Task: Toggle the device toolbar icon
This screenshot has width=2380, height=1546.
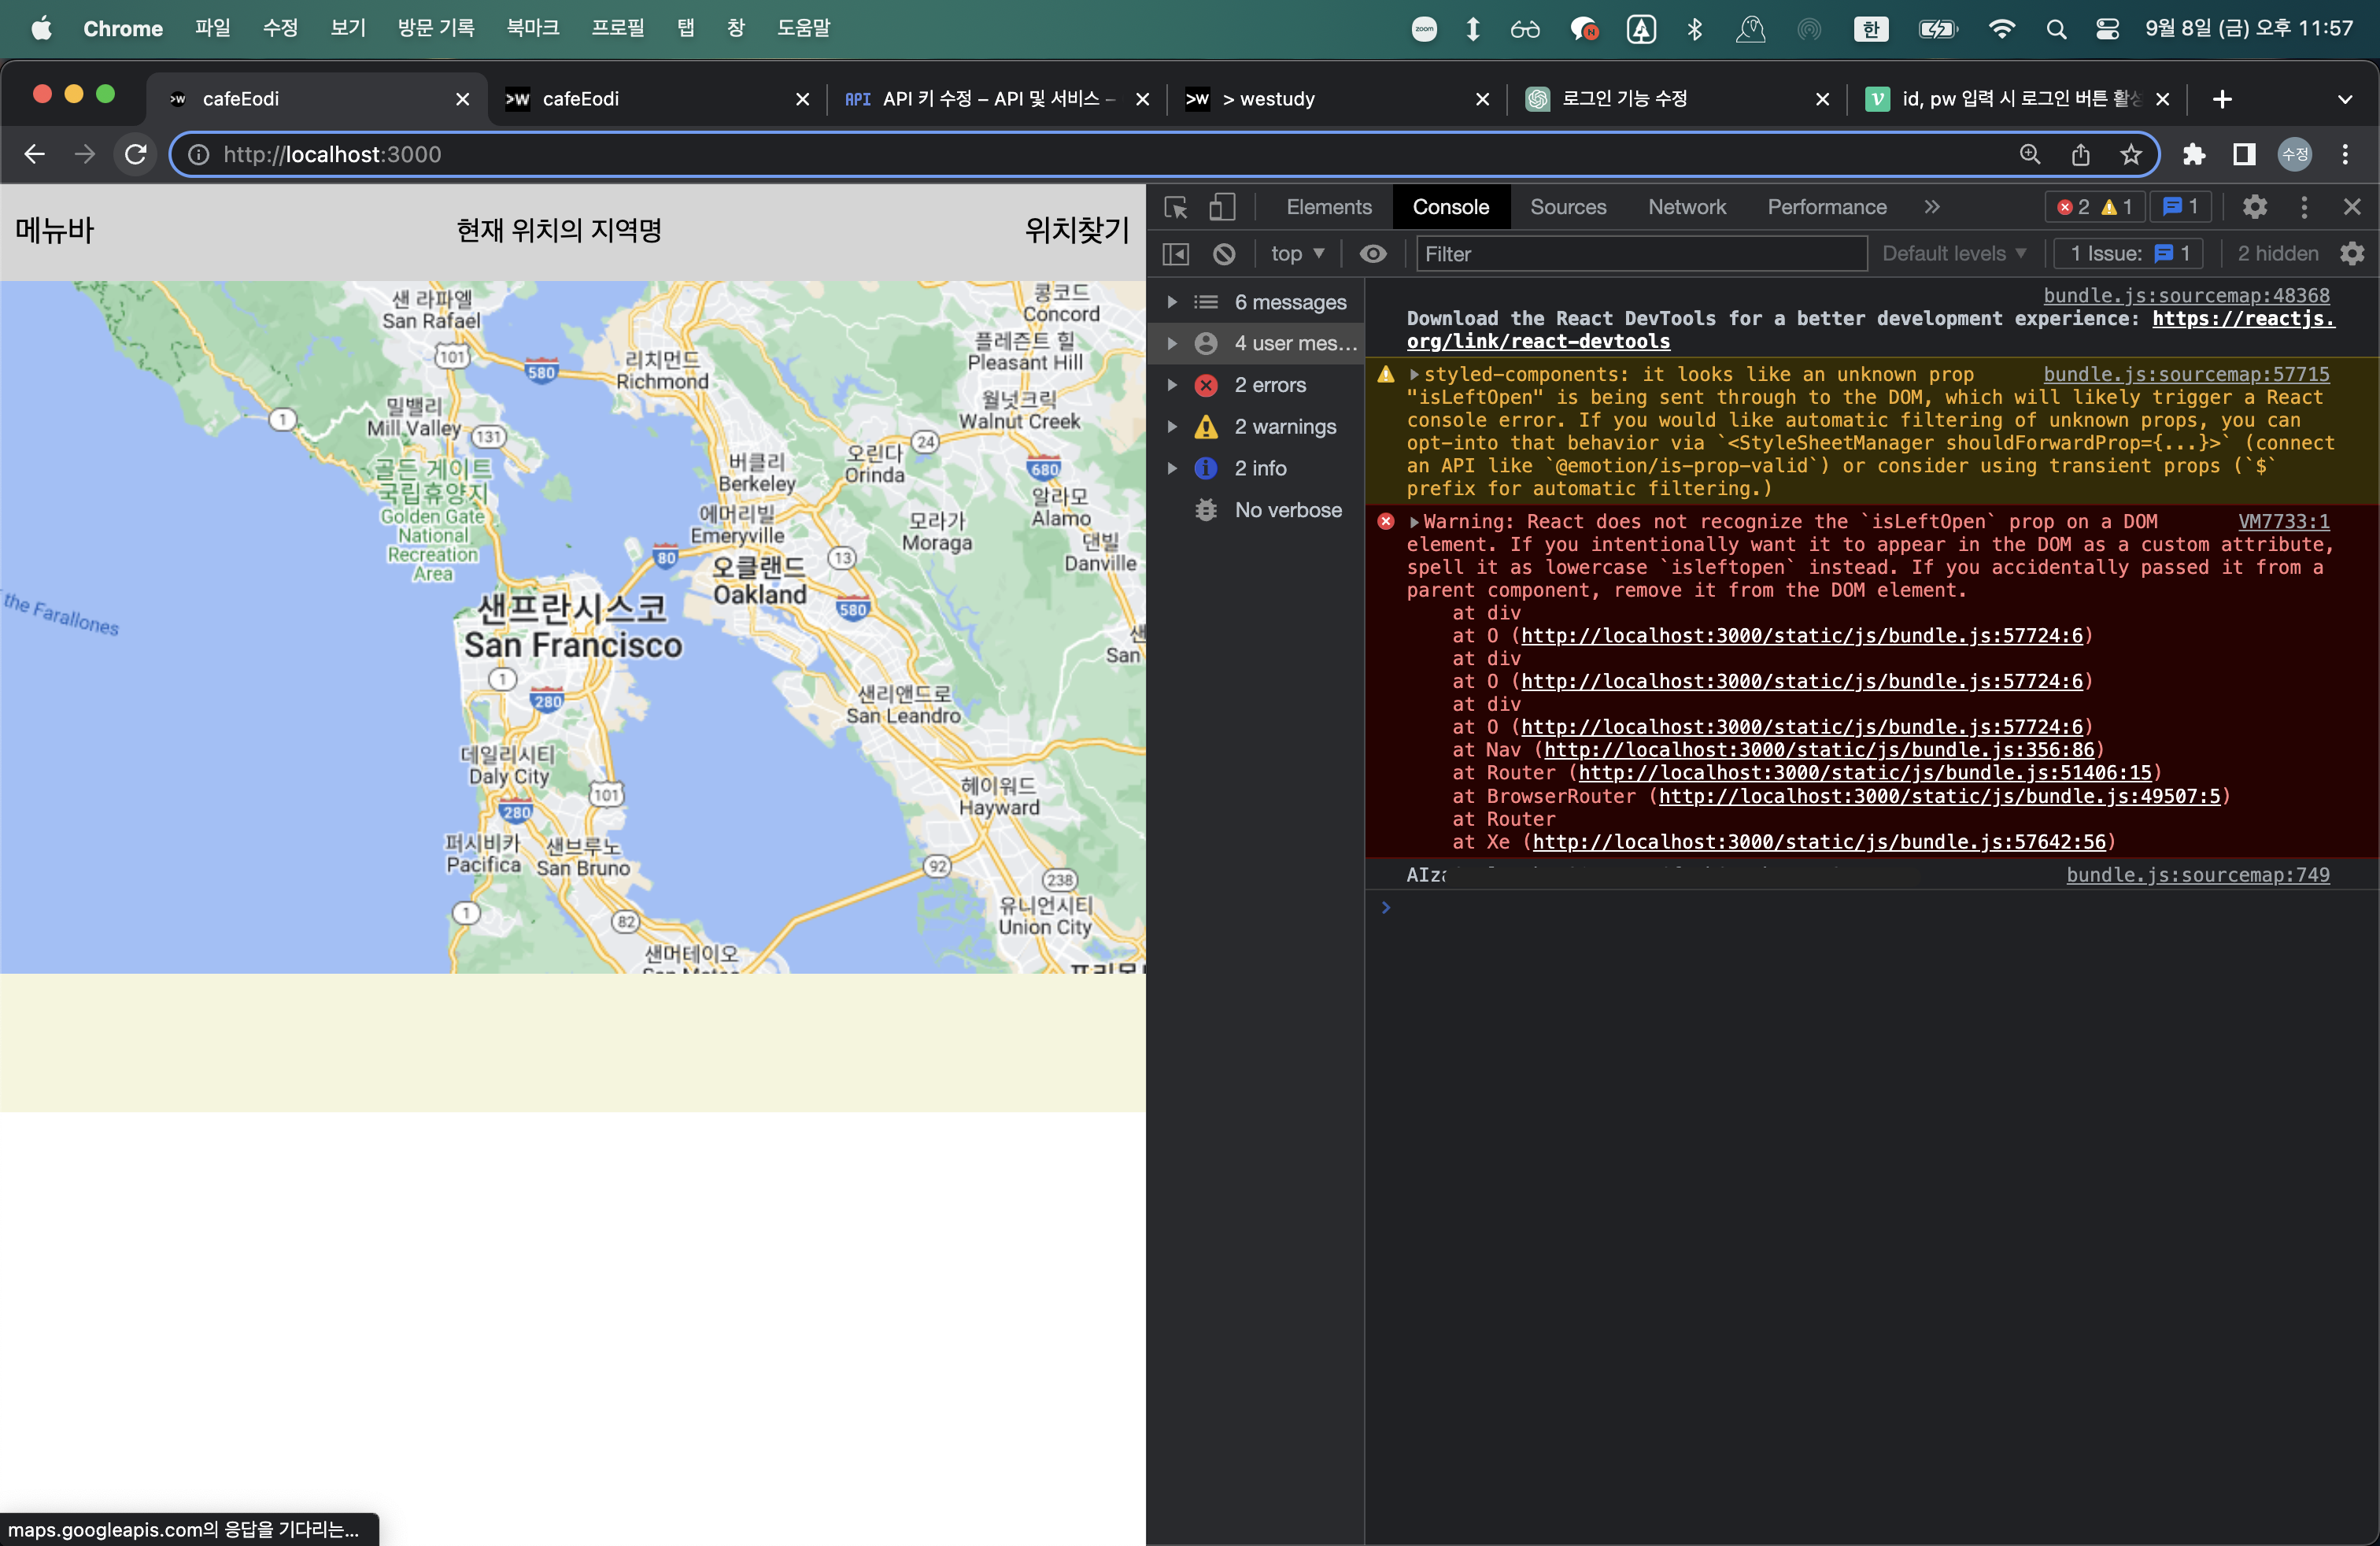Action: click(1222, 207)
